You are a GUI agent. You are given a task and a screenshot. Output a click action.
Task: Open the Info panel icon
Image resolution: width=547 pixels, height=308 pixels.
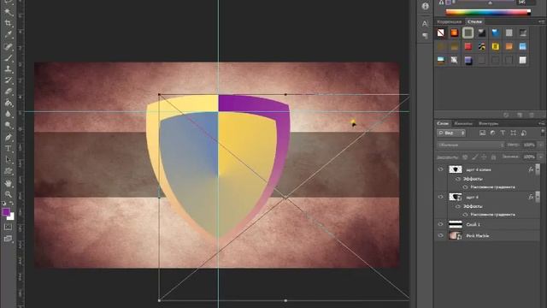click(425, 6)
